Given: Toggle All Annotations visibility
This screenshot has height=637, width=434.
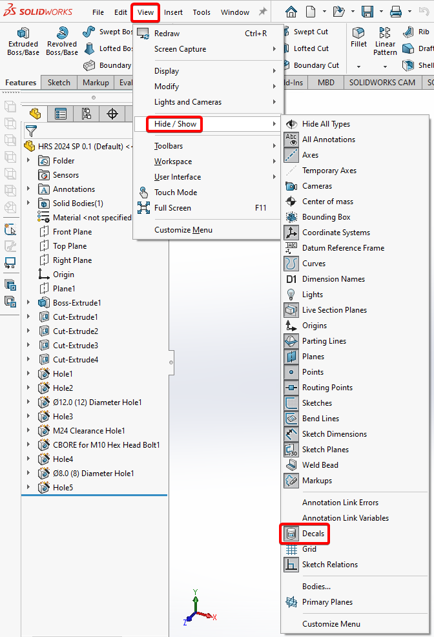Looking at the screenshot, I should (x=355, y=140).
